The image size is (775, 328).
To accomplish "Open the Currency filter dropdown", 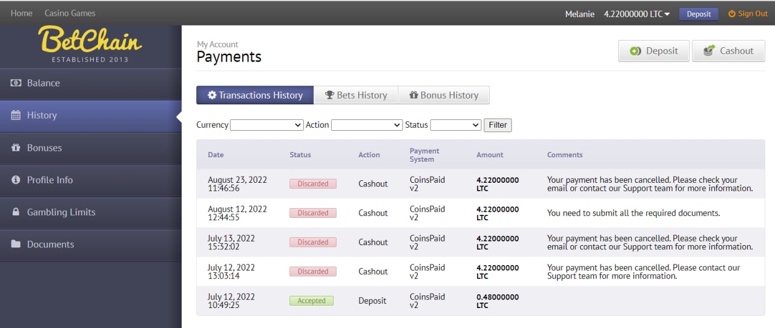I will click(x=266, y=125).
